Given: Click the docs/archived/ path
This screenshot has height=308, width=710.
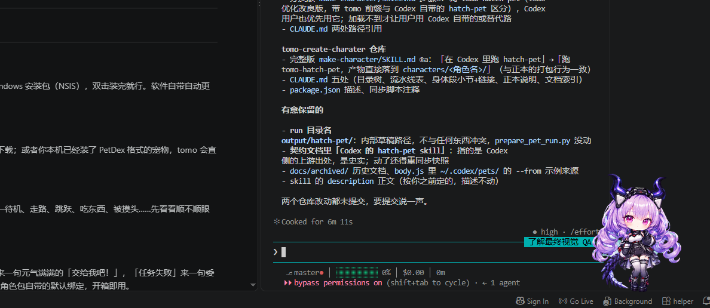Looking at the screenshot, I should pos(319,171).
